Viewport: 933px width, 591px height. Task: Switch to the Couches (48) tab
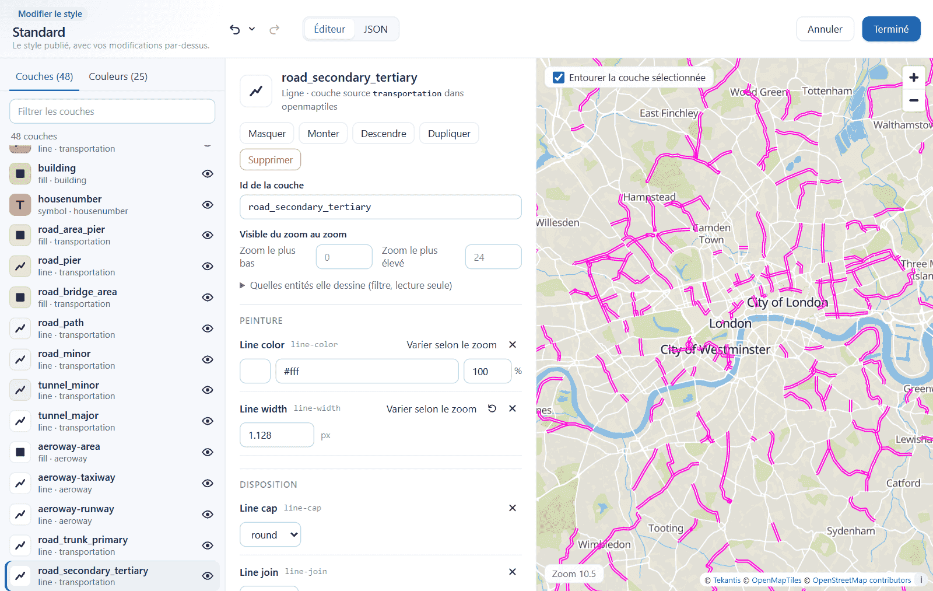[x=44, y=76]
